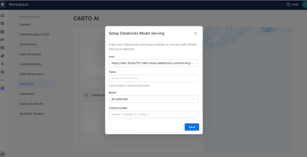Open Help in the top bar
This screenshot has height=157, width=307.
point(292,4)
